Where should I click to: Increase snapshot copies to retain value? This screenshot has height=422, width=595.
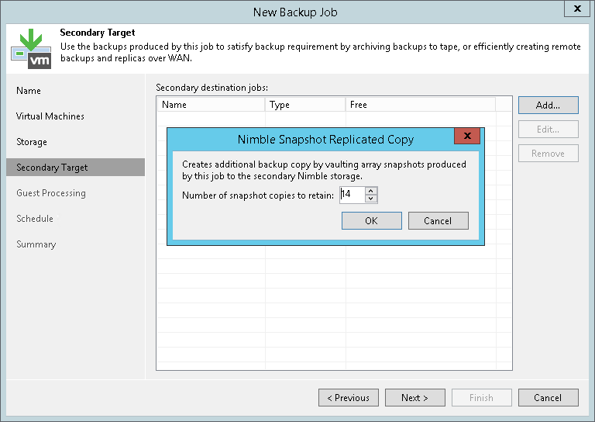[371, 191]
